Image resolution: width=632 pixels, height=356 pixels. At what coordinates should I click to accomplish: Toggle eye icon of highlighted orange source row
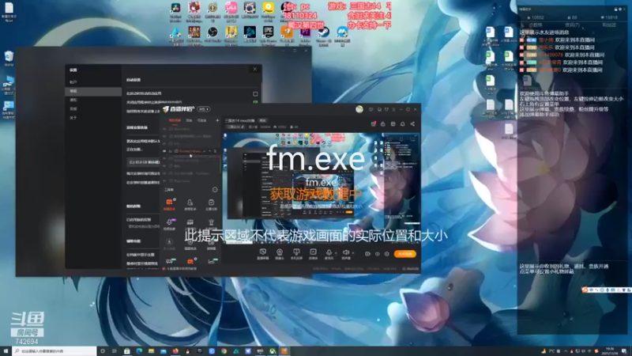164,151
